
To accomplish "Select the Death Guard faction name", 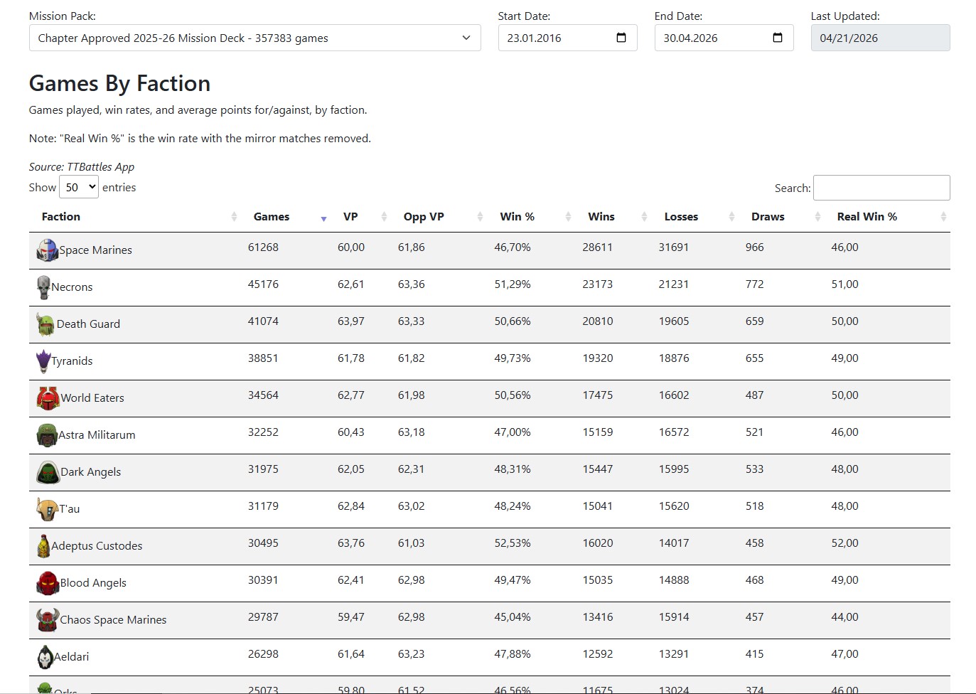I will (88, 324).
